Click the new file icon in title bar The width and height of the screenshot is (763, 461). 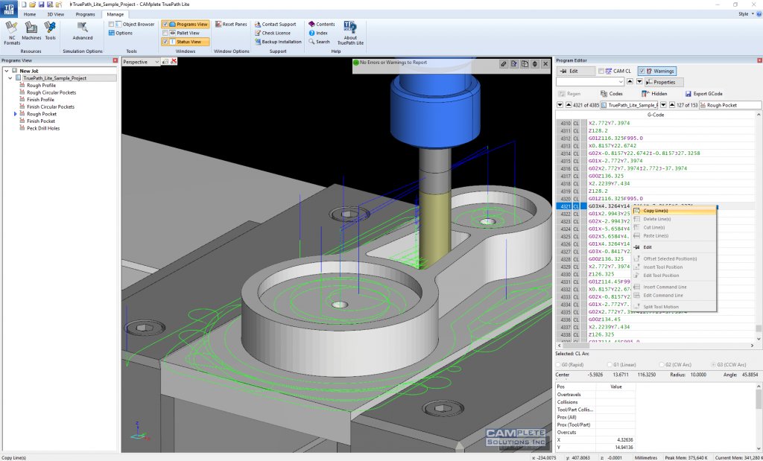click(x=23, y=4)
